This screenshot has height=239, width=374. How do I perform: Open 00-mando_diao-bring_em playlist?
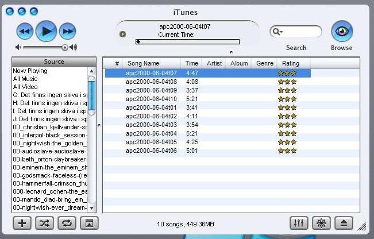point(50,199)
